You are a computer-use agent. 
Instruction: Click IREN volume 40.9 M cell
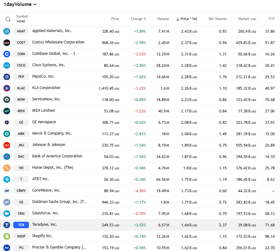point(164,111)
